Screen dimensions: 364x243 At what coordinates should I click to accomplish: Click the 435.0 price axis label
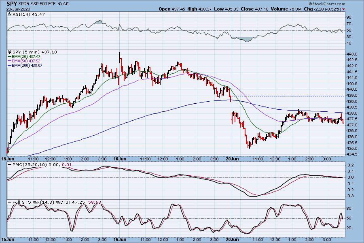(x=352, y=149)
